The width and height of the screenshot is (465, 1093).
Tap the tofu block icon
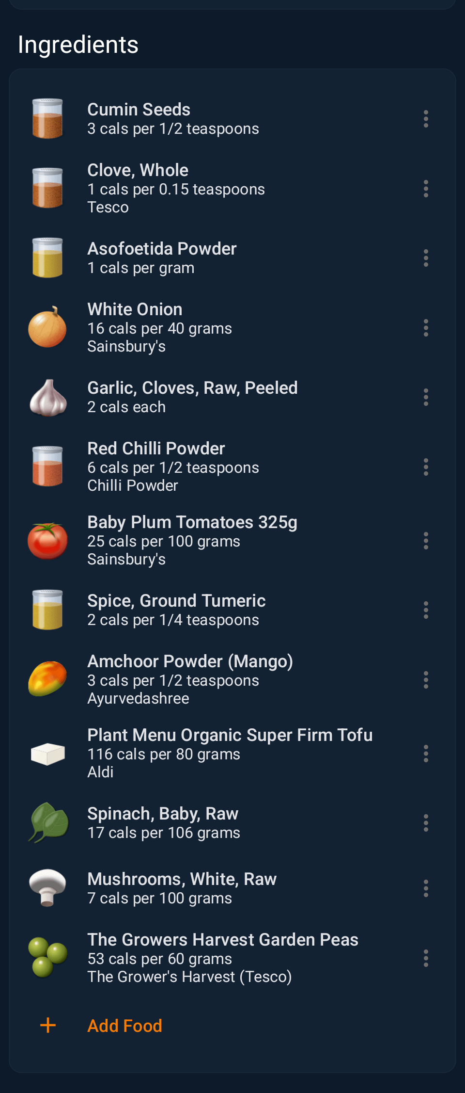pyautogui.click(x=47, y=754)
